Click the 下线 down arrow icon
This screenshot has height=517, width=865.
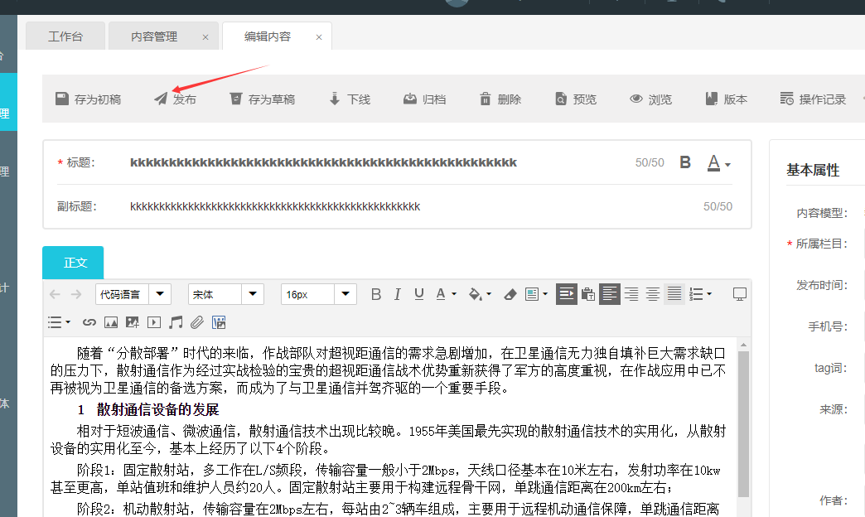pos(334,99)
